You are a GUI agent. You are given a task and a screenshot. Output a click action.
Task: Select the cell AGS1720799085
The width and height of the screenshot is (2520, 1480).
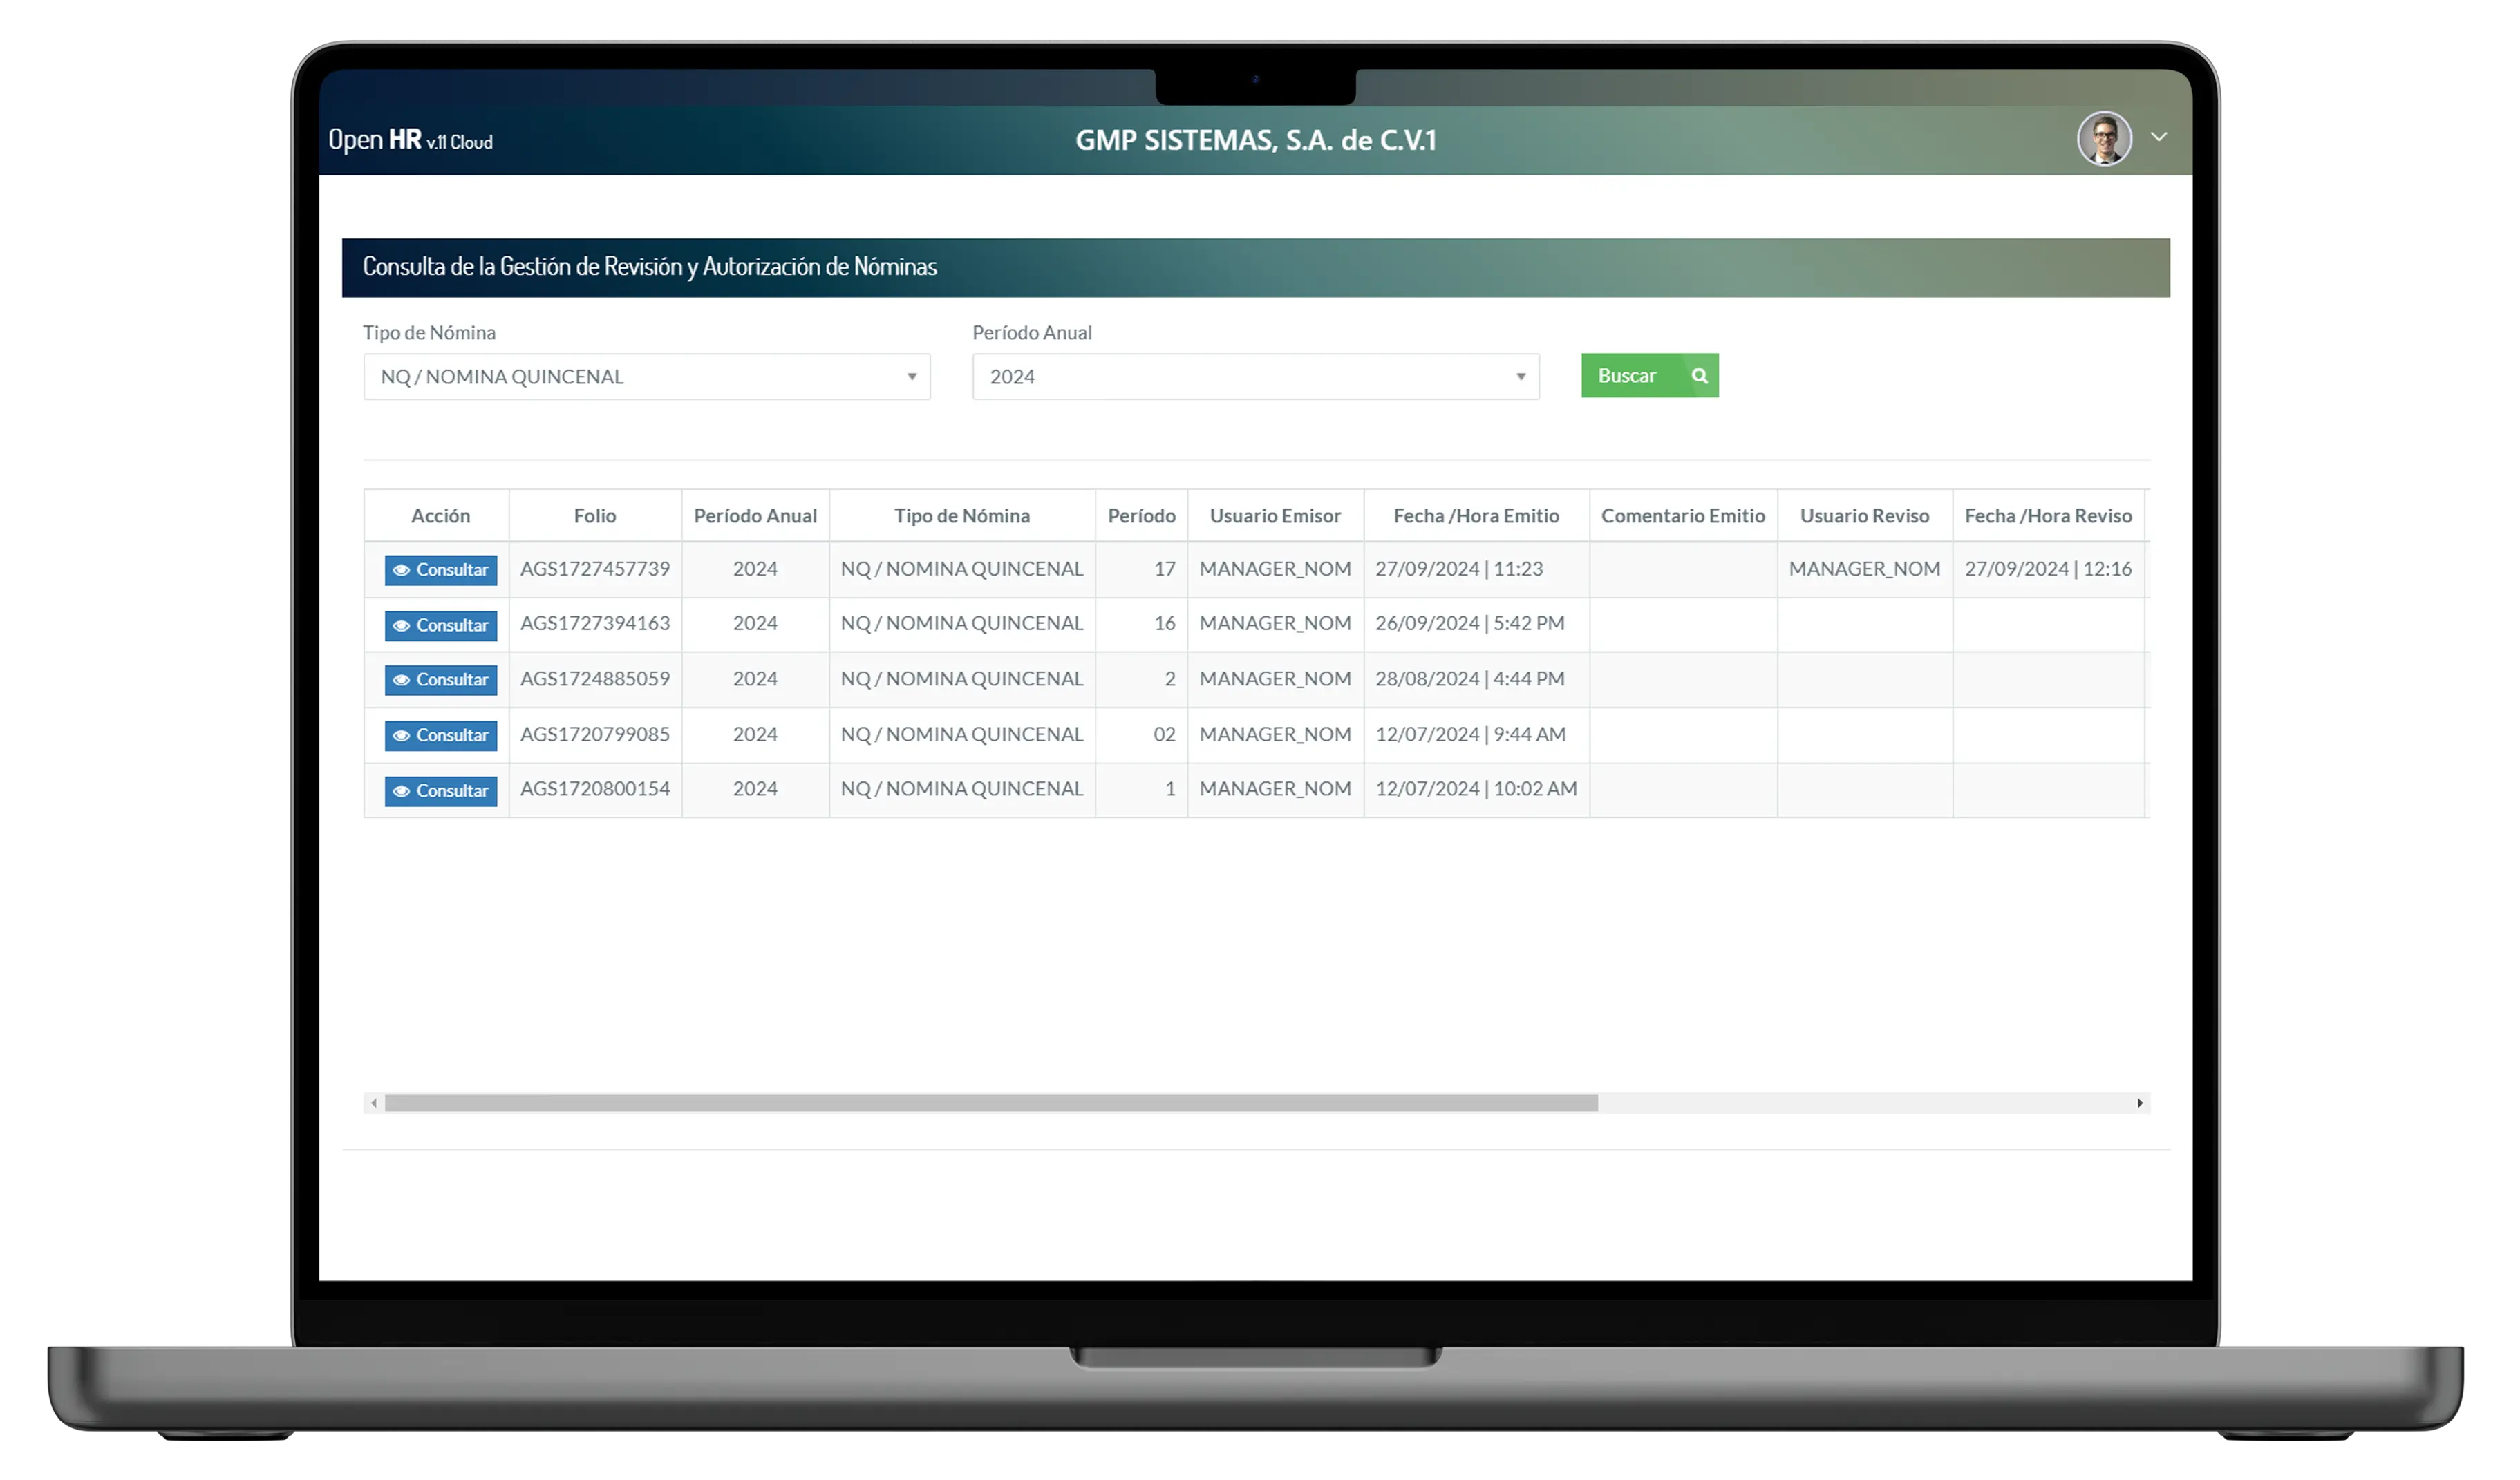[x=595, y=734]
